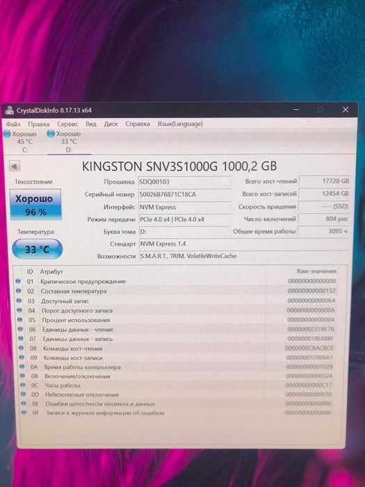
Task: Click the total host reads value 17728 GB
Action: tap(325, 181)
